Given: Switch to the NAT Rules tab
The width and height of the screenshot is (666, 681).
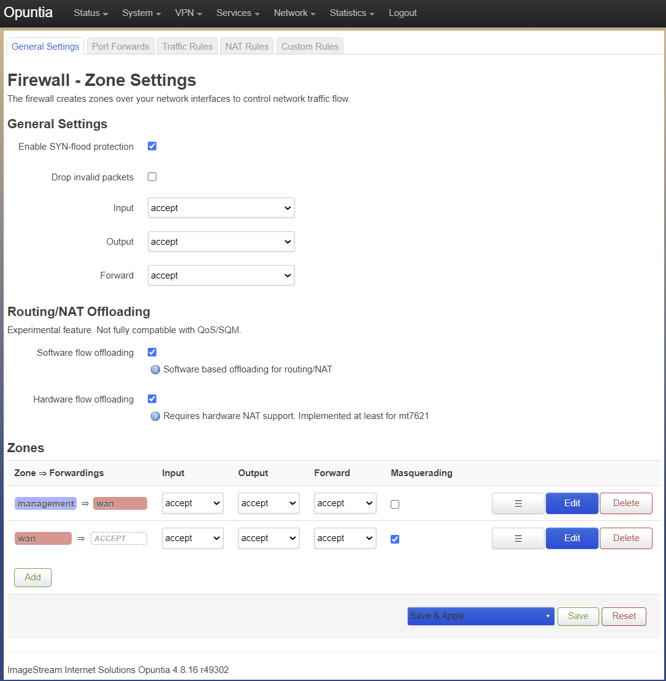Looking at the screenshot, I should click(247, 47).
